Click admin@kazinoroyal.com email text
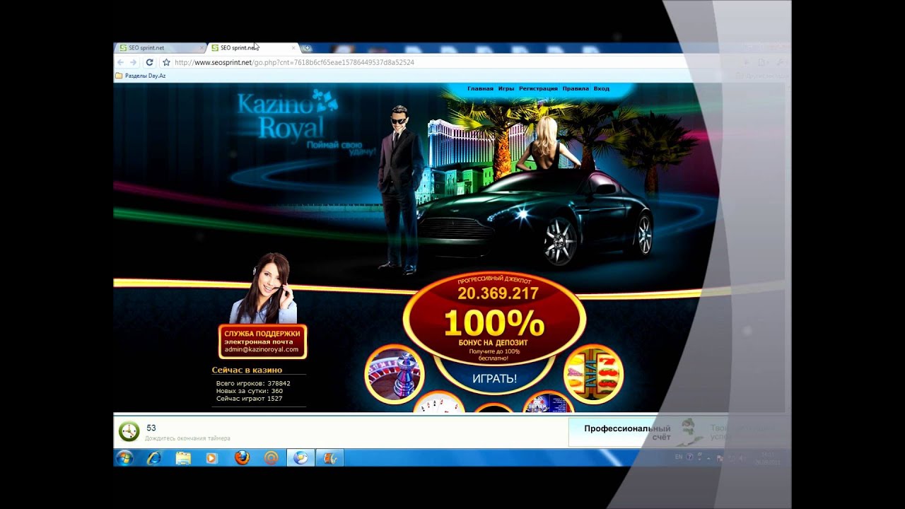Viewport: 905px width, 509px height. (x=262, y=350)
